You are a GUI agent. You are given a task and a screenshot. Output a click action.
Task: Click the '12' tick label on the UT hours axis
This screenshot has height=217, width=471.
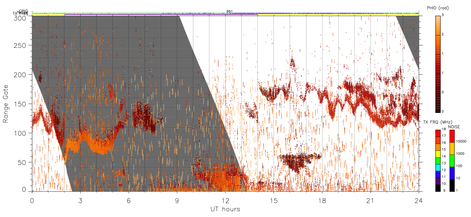coord(225,201)
